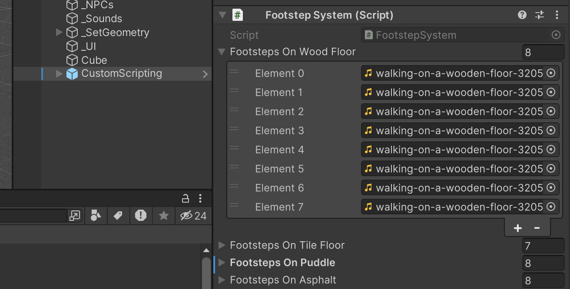Viewport: 570px width, 289px height.
Task: Toggle the hierarchy lock padlock
Action: point(185,198)
